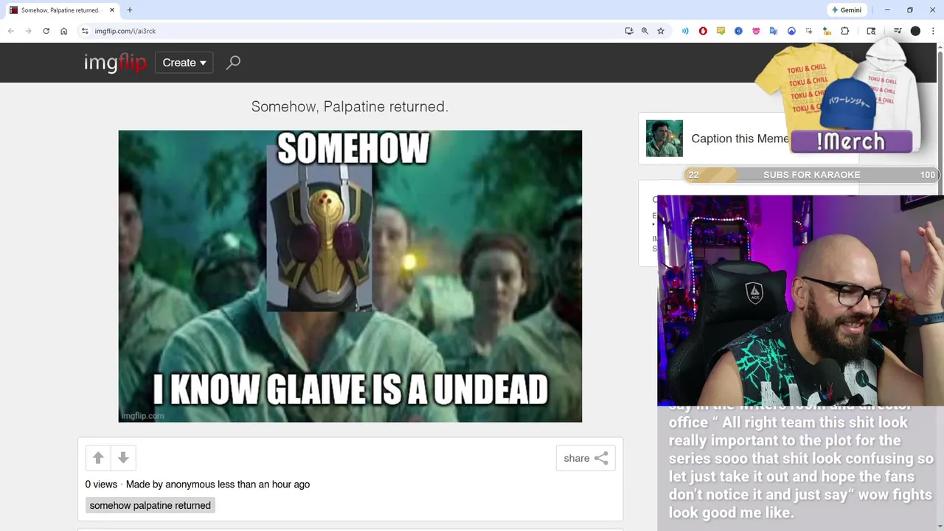
Task: View site information icon in the address bar
Action: click(x=85, y=31)
